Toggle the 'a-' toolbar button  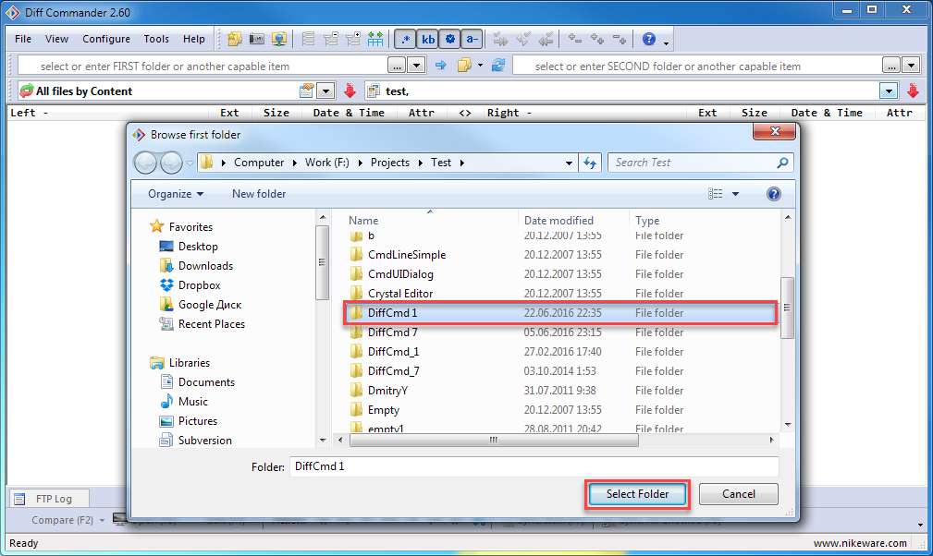(472, 39)
